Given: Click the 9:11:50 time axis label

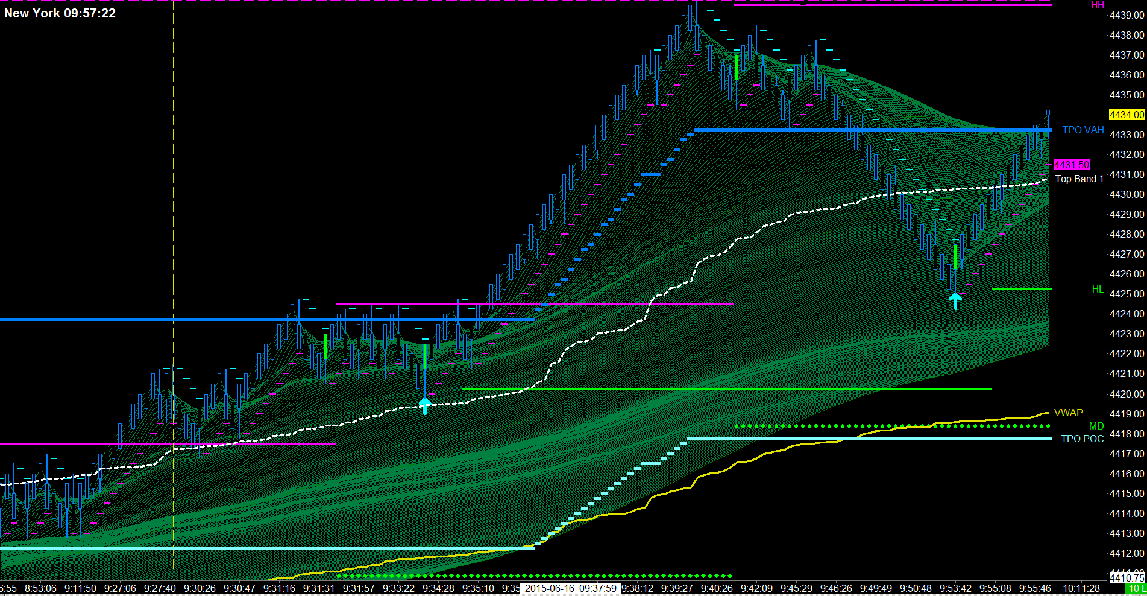Looking at the screenshot, I should pyautogui.click(x=80, y=588).
